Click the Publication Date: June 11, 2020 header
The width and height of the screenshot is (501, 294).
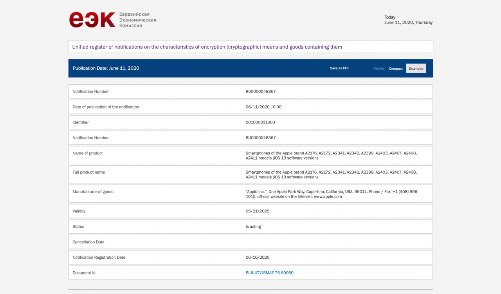[106, 68]
